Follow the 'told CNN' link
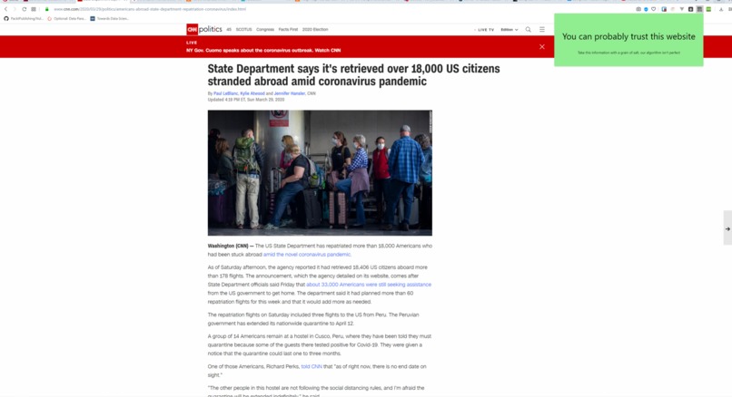The height and width of the screenshot is (397, 732). pos(312,367)
